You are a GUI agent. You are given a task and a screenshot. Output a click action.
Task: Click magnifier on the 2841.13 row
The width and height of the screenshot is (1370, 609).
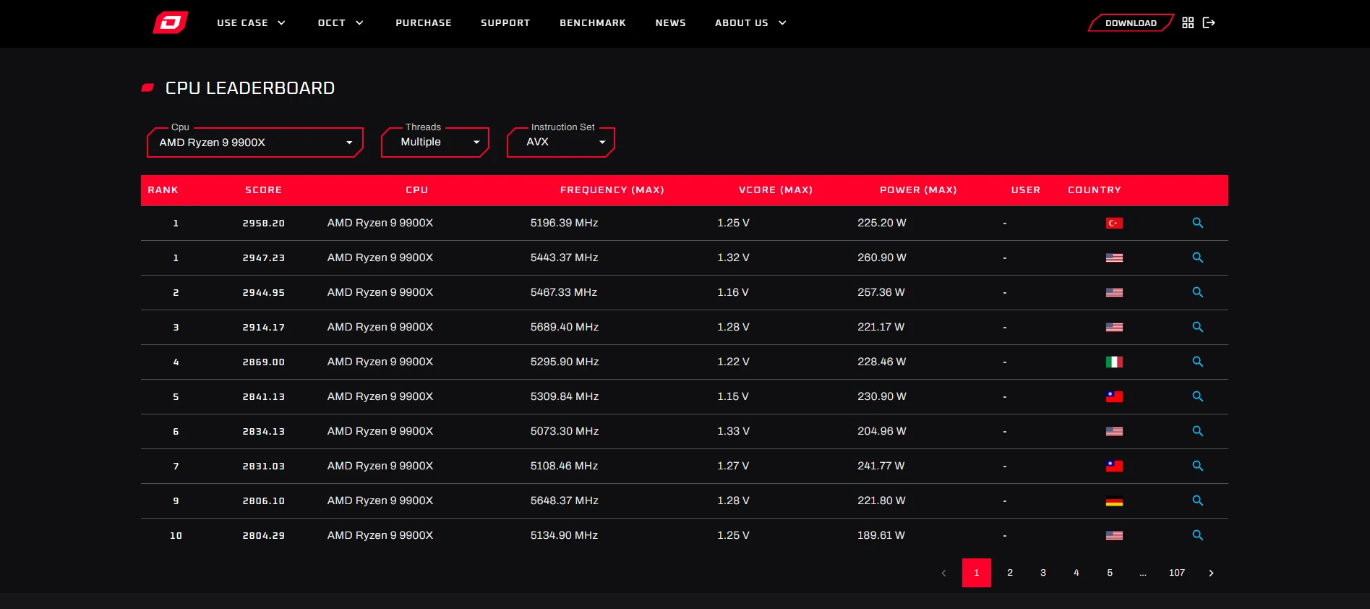pyautogui.click(x=1198, y=396)
